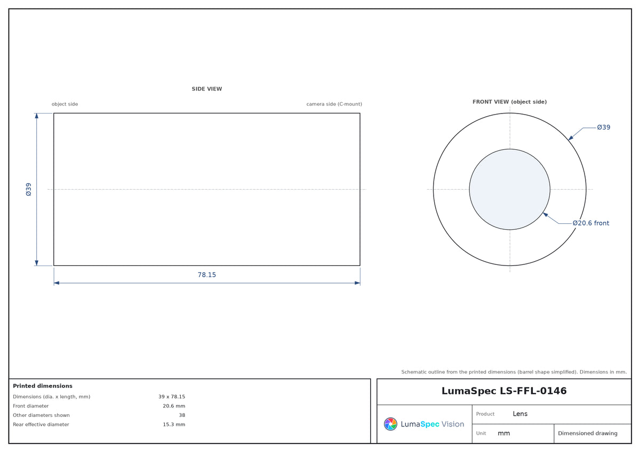This screenshot has width=640, height=452.
Task: Select the '15.3 mm' value
Action: click(174, 425)
